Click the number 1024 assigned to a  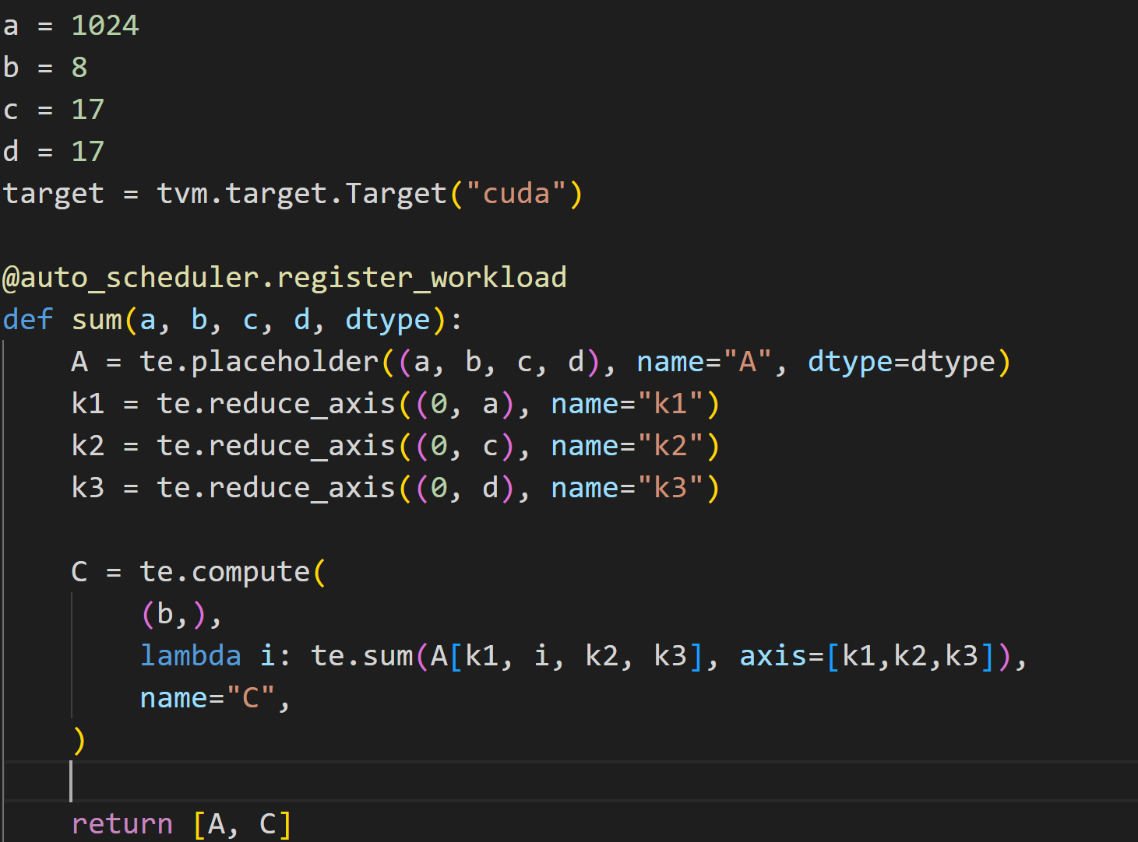pos(104,26)
